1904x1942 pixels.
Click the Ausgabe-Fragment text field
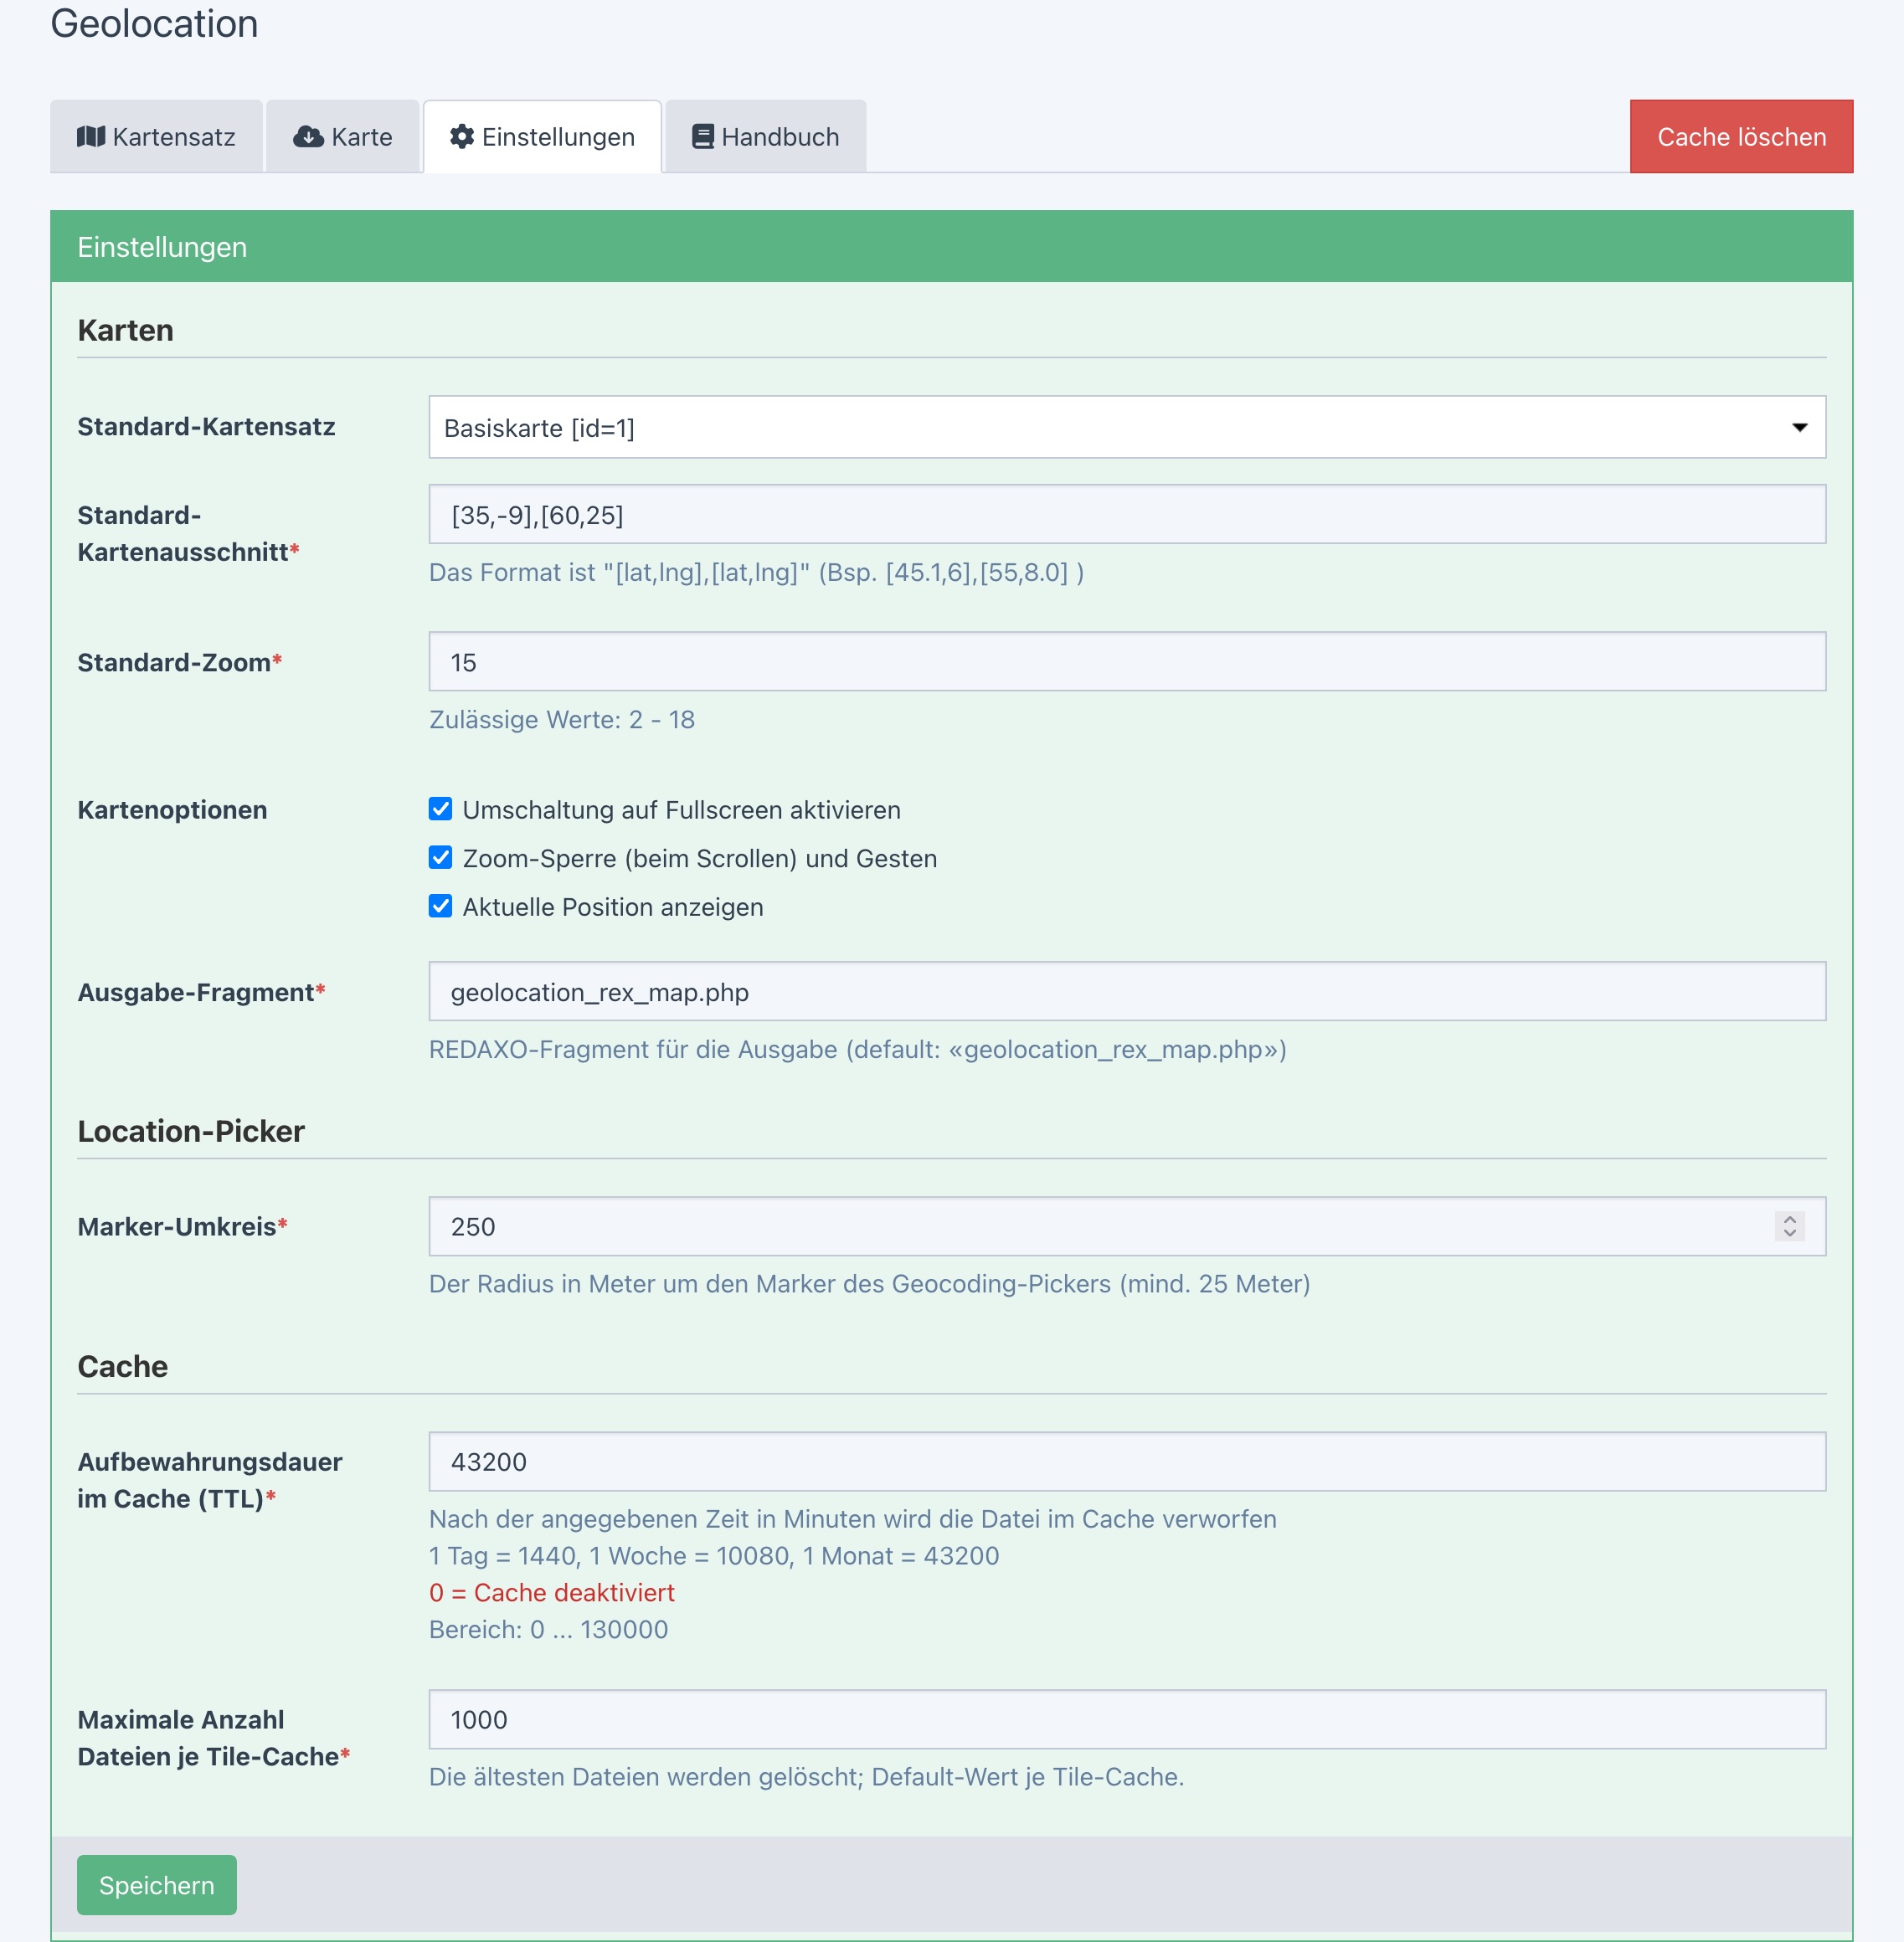point(1127,991)
